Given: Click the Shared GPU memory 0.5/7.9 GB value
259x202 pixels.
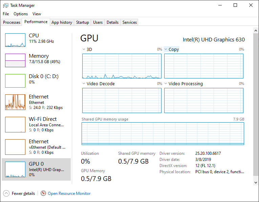Looking at the screenshot, I should (133, 161).
